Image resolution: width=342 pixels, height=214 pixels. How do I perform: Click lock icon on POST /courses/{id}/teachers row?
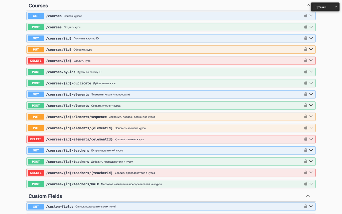(x=306, y=161)
